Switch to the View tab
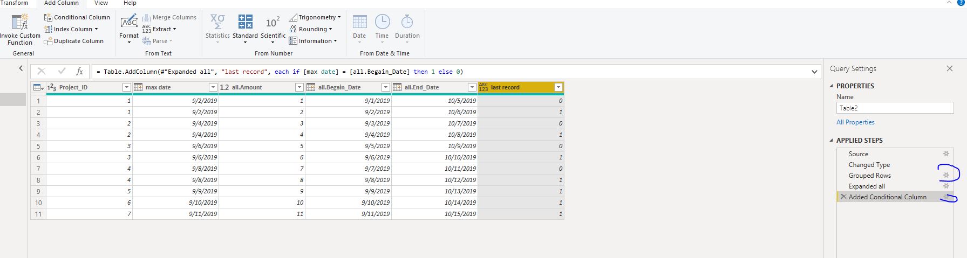The image size is (967, 258). pyautogui.click(x=101, y=3)
